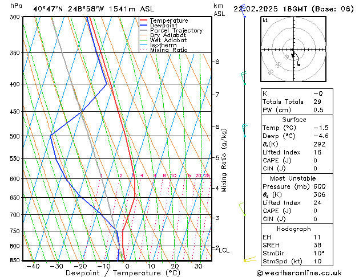Click the Surface theta-e value '292'

pyautogui.click(x=320, y=144)
